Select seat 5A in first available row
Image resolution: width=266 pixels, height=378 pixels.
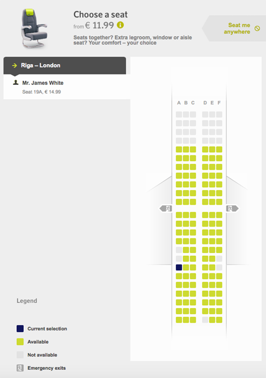click(179, 149)
